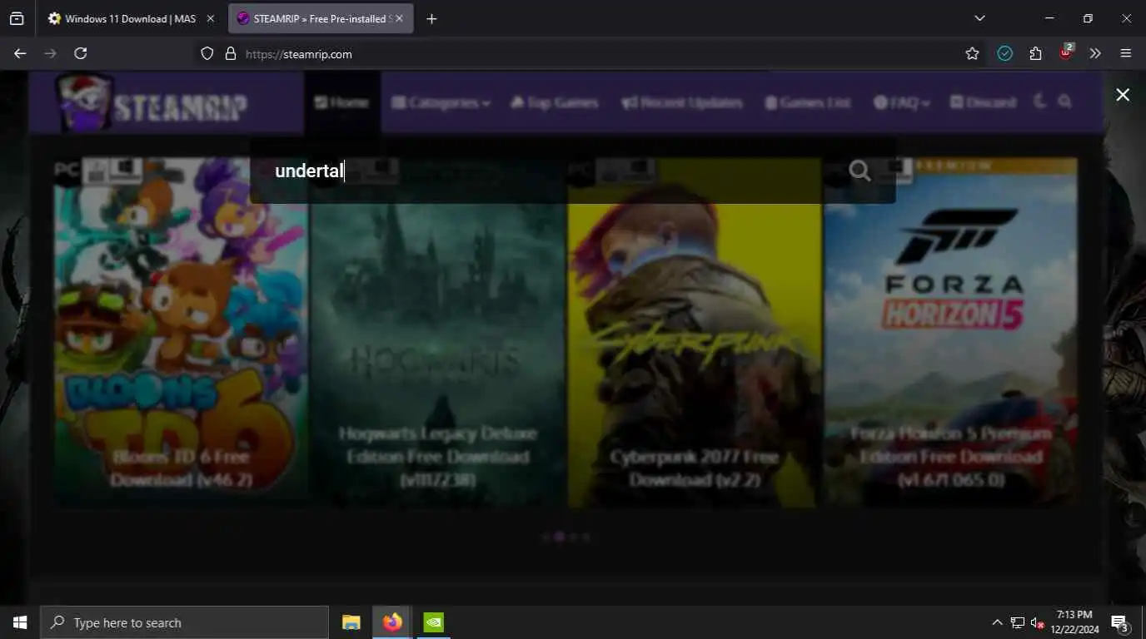Open Recent Updates page
The width and height of the screenshot is (1146, 639).
click(681, 102)
